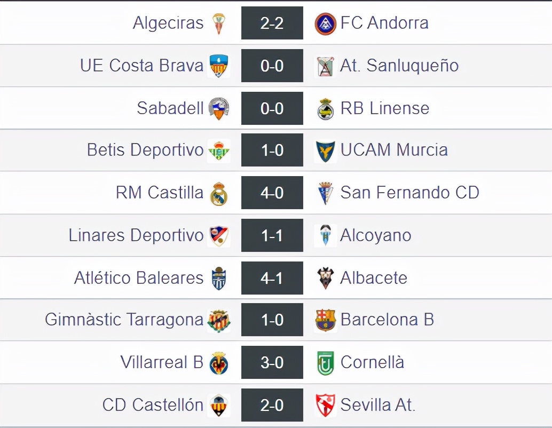The width and height of the screenshot is (552, 428).
Task: Click the FC Andorra club crest
Action: 325,23
